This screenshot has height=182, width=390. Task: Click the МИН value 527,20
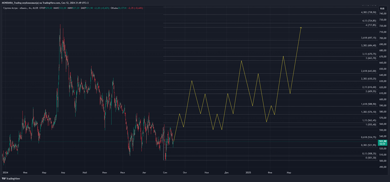pyautogui.click(x=76, y=8)
